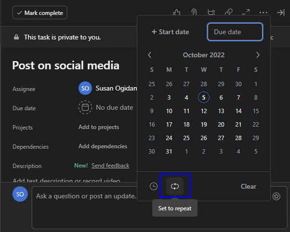This screenshot has height=232, width=290.
Task: Open the Send feedback link
Action: [110, 166]
